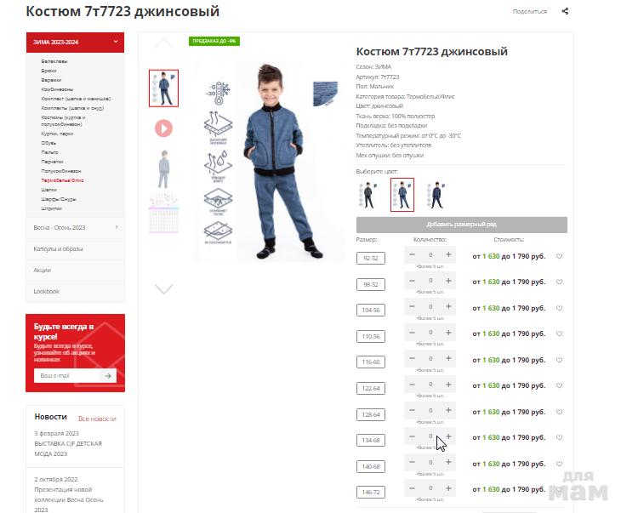
Task: Add size 92-52 to wishlist heart
Action: point(559,256)
